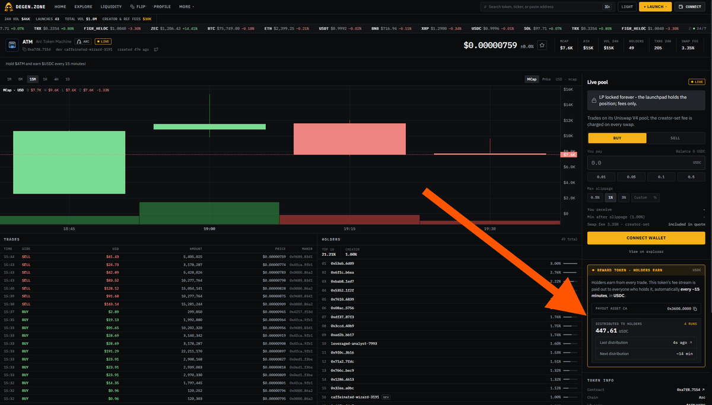Set the pay amount to 0.01 USDC
This screenshot has width=712, height=405.
[602, 176]
